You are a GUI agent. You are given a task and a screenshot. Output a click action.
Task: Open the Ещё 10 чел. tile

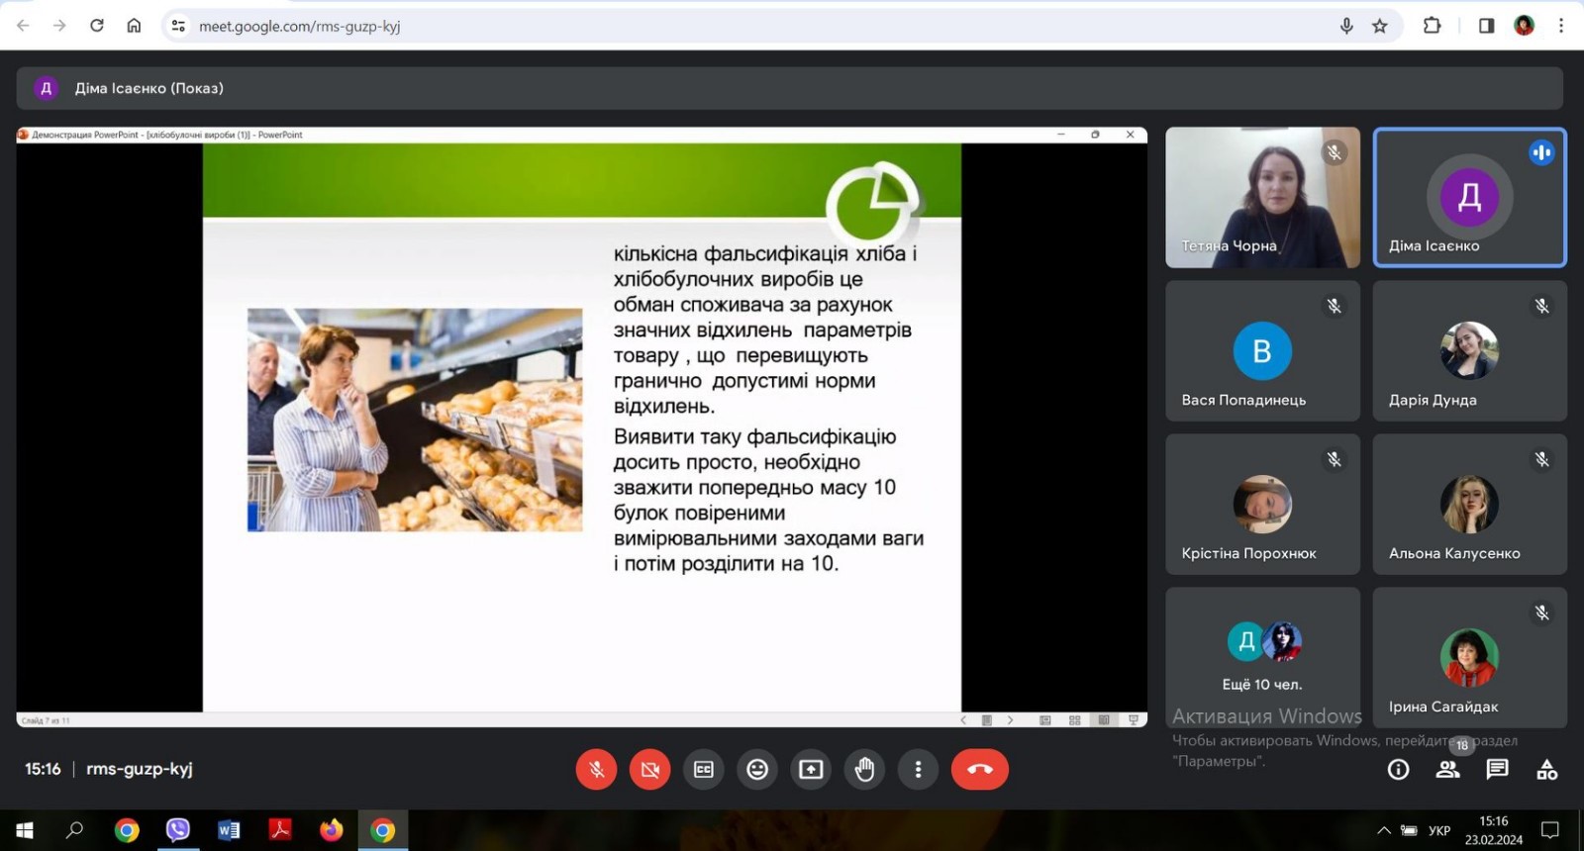click(x=1262, y=657)
